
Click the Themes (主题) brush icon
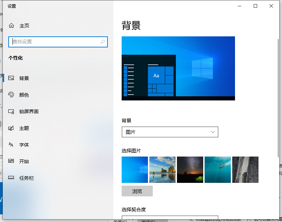tap(11, 128)
